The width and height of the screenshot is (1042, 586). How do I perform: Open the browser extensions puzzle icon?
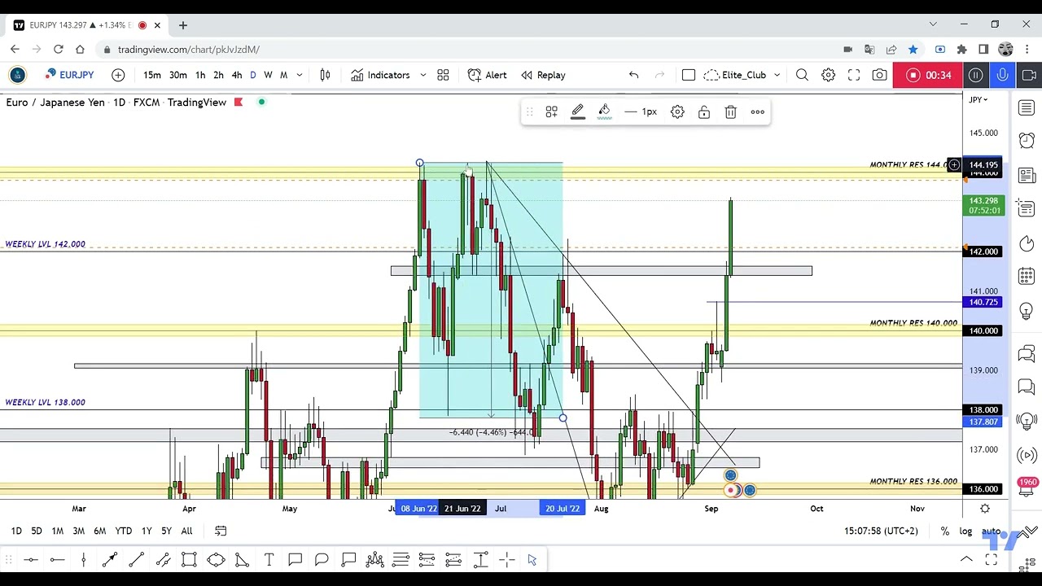coord(961,50)
